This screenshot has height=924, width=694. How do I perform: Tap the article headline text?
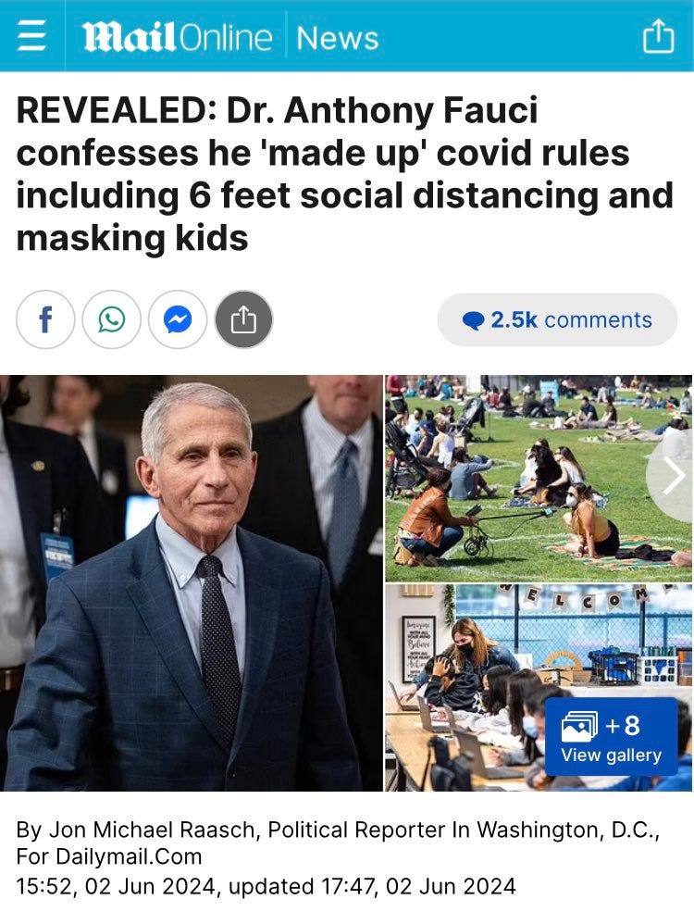pyautogui.click(x=344, y=174)
